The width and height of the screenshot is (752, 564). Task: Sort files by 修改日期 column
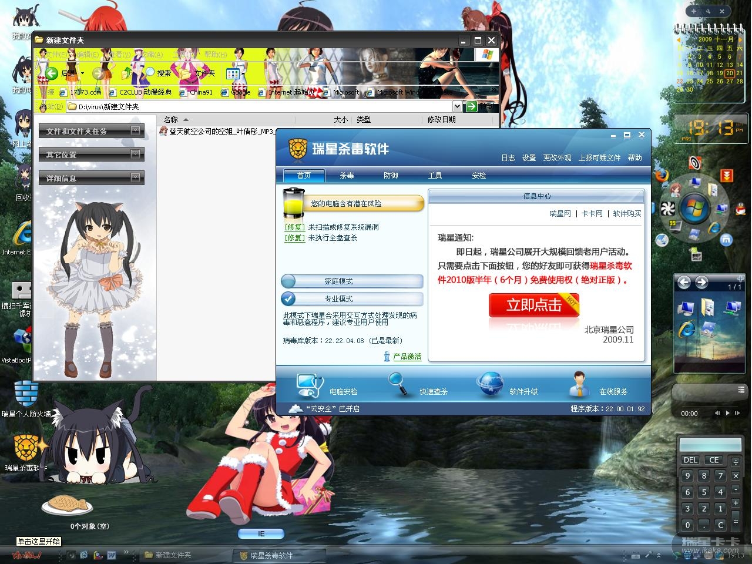[442, 119]
